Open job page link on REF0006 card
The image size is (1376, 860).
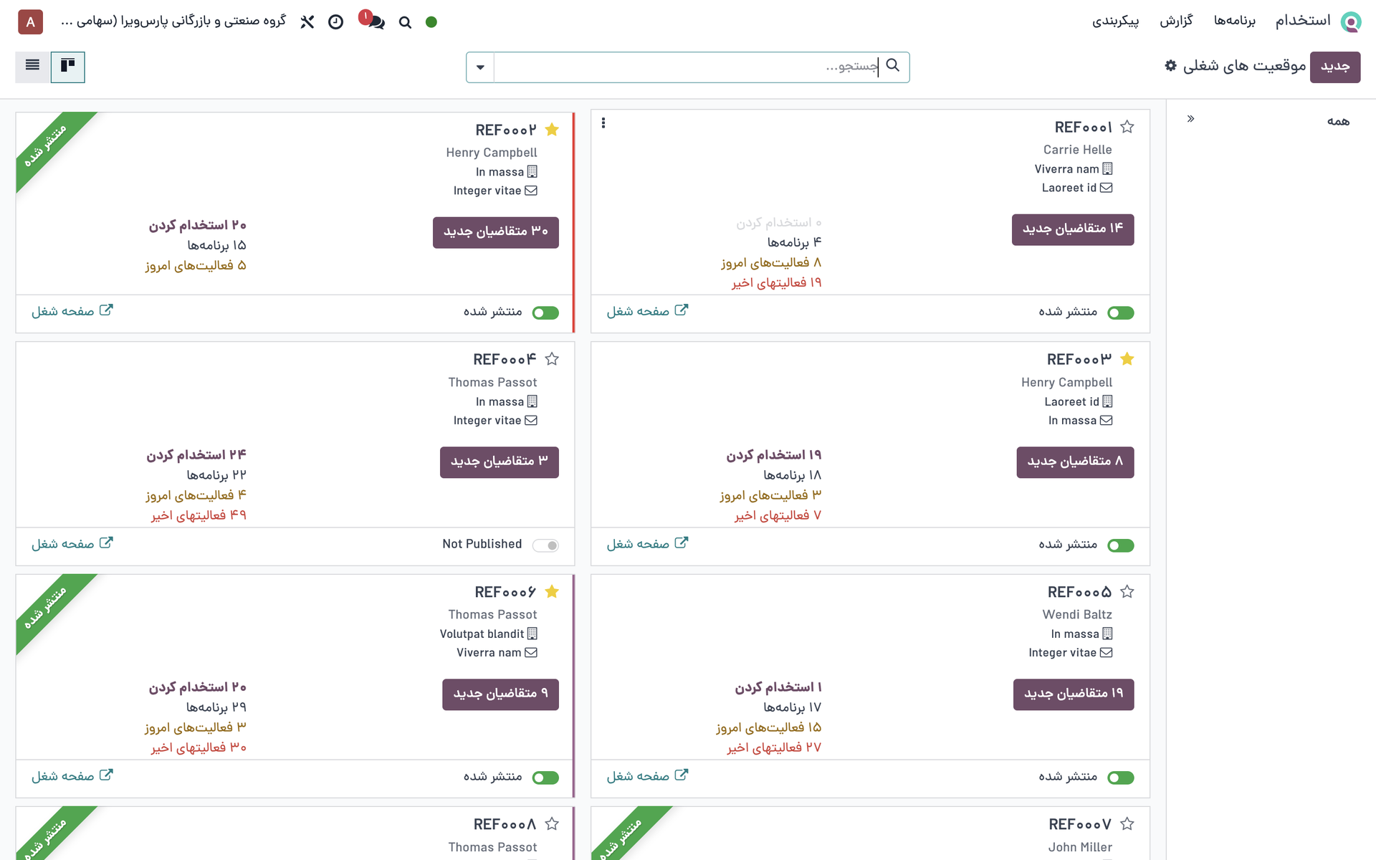click(72, 776)
